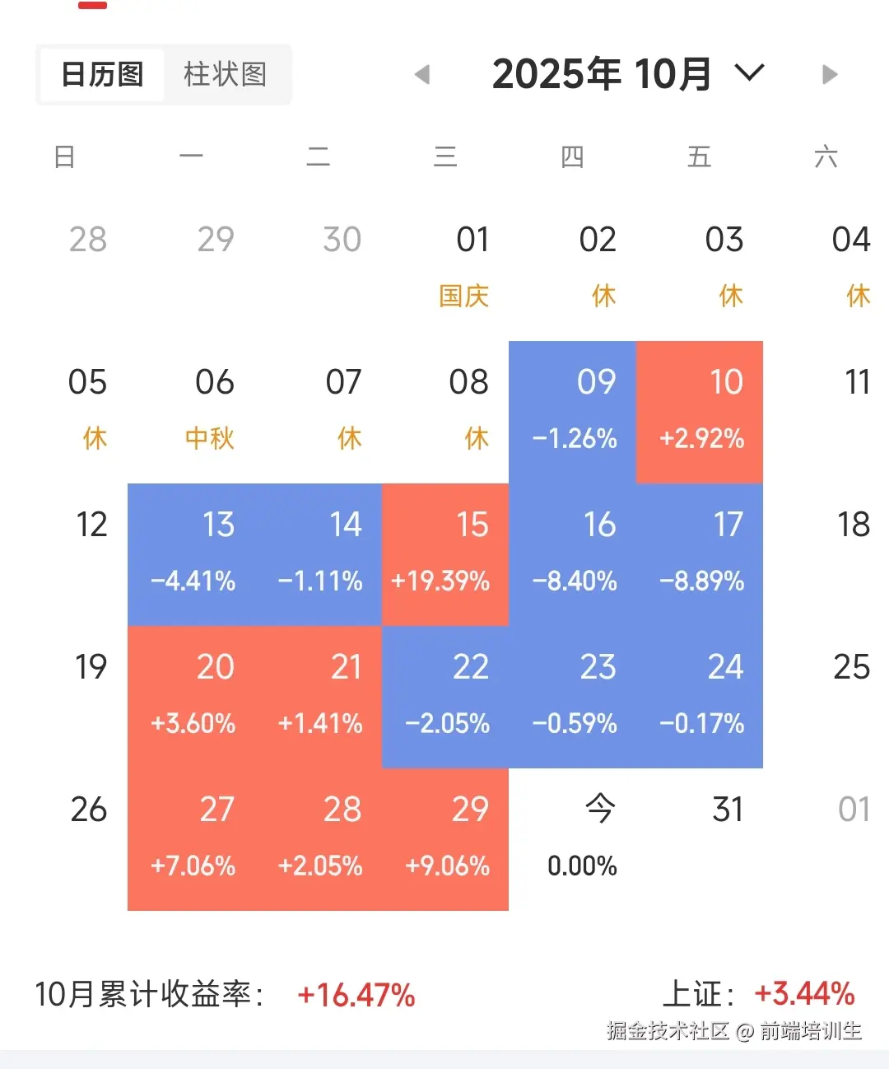Open October 17 cell showing -8.89%
This screenshot has height=1069, width=889.
[700, 554]
